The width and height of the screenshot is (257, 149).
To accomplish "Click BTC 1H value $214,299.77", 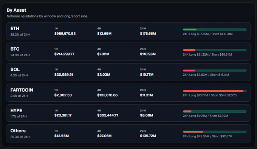I will pyautogui.click(x=64, y=54).
